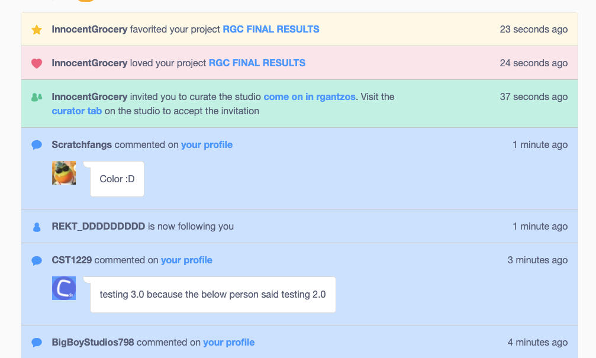Visit InnocentGrocery's profile from the studio invitation
Viewport: 596px width, 358px height.
(89, 96)
